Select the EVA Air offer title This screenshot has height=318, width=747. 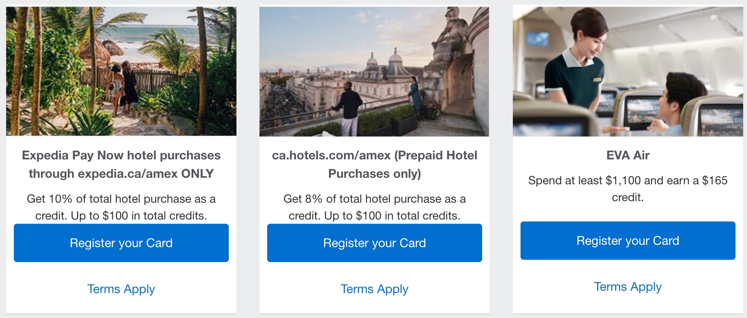tap(627, 156)
